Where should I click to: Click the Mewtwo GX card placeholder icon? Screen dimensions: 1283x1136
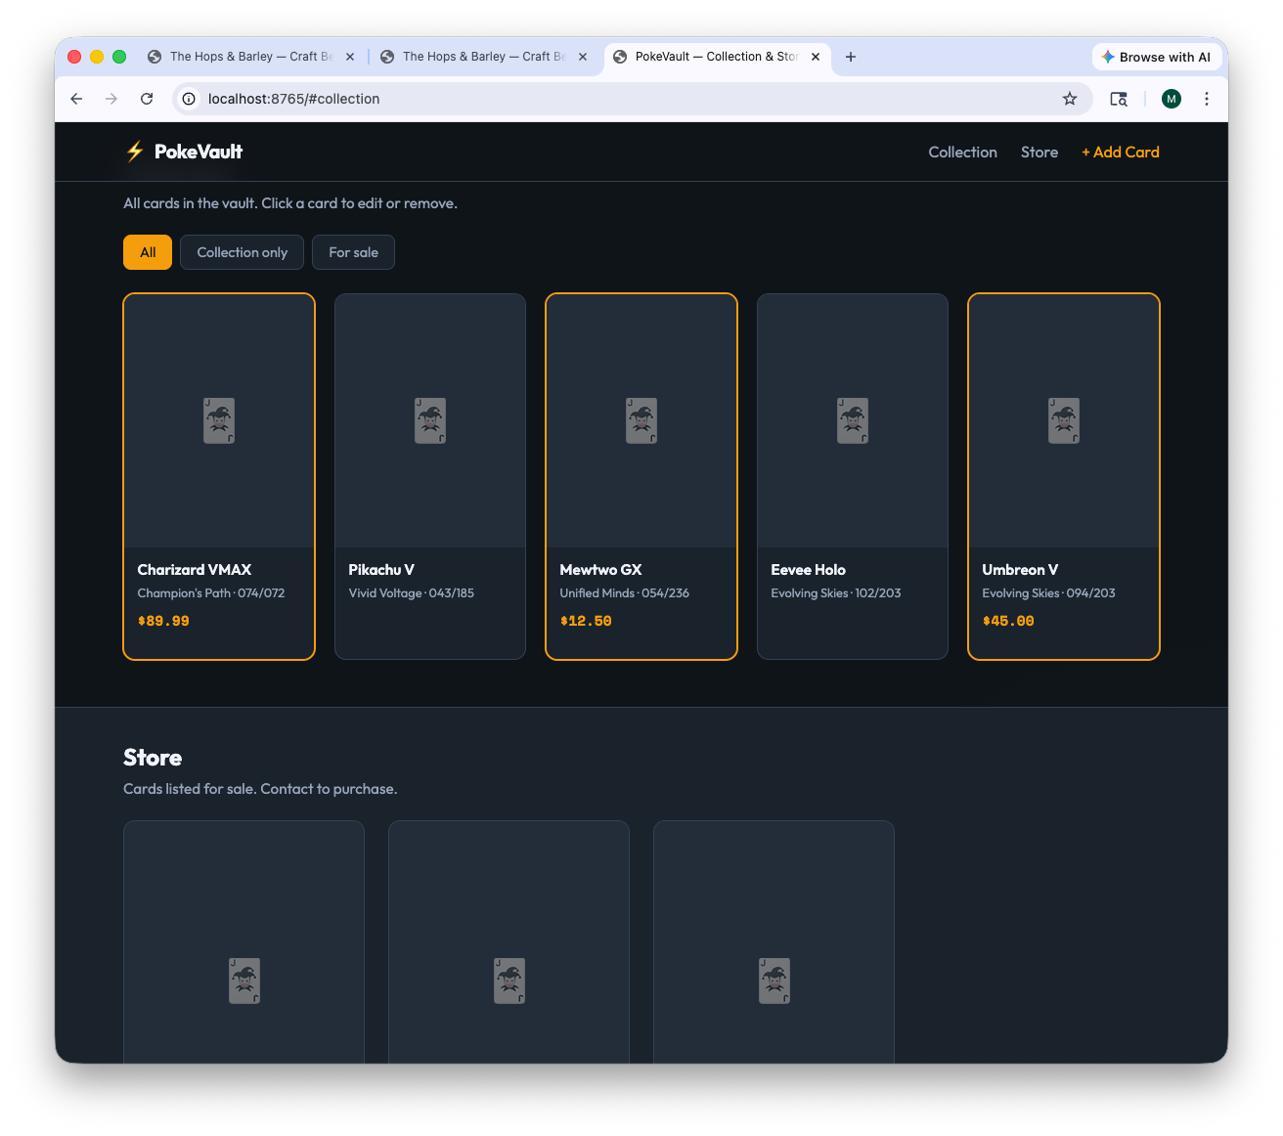(x=641, y=420)
